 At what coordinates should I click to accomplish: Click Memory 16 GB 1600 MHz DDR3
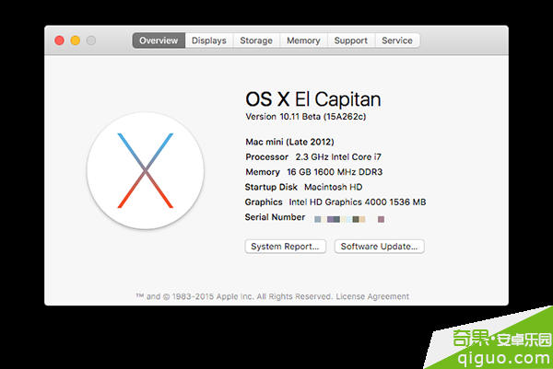click(314, 172)
